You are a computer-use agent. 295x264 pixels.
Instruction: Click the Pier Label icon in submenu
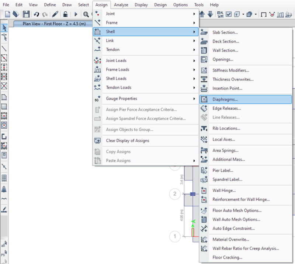pos(204,170)
